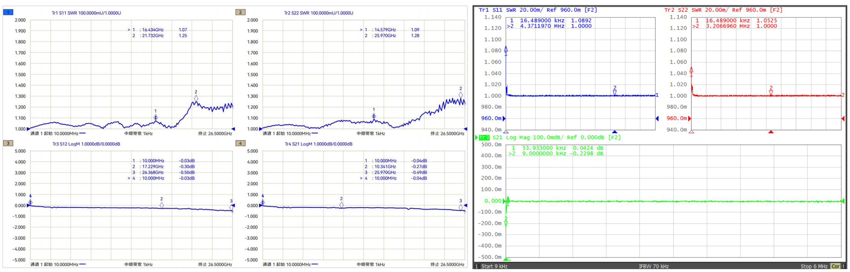Click marker 2 diamond on Tr1 S11 trace peak
The width and height of the screenshot is (850, 272).
click(196, 99)
